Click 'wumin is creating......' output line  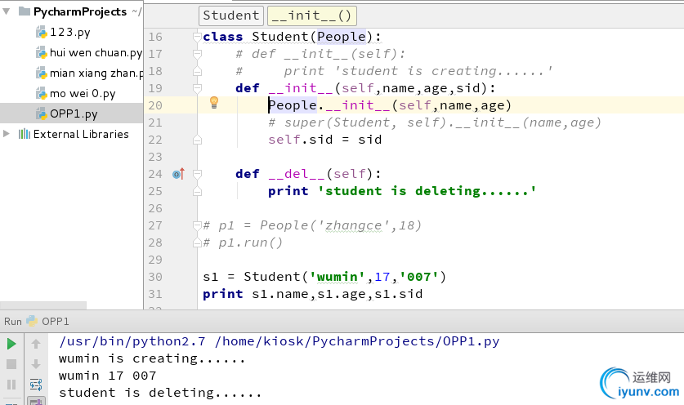pos(152,358)
